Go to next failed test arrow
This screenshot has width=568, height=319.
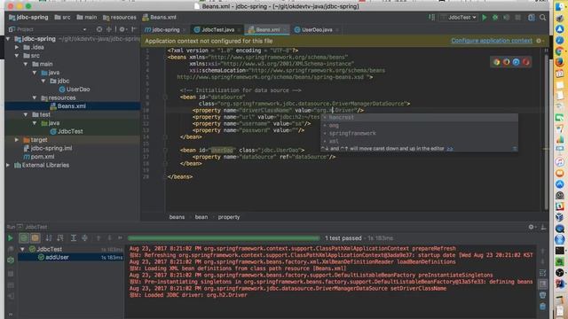[x=109, y=238]
